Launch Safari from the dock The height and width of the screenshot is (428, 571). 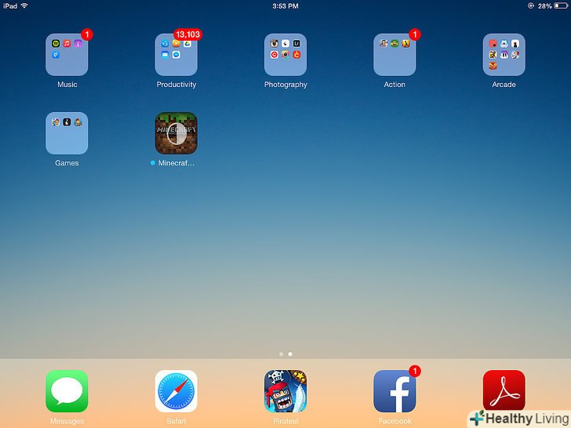tap(176, 391)
